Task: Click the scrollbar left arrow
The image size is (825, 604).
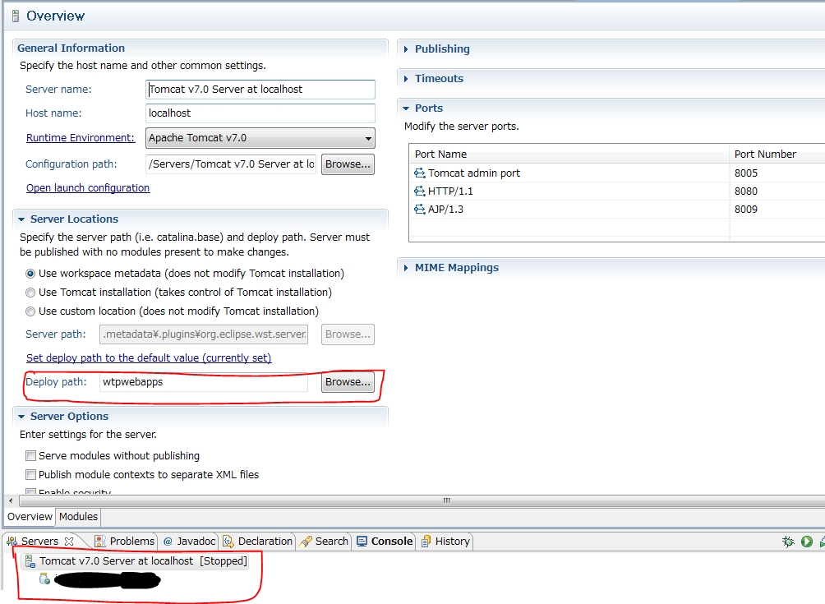Action: point(11,501)
